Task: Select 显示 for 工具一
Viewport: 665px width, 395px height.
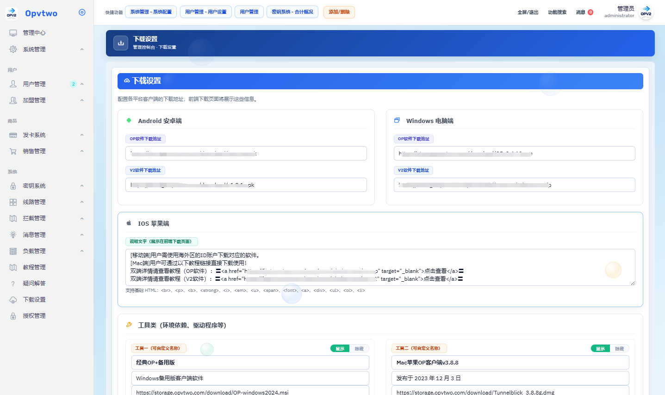Action: [x=340, y=348]
